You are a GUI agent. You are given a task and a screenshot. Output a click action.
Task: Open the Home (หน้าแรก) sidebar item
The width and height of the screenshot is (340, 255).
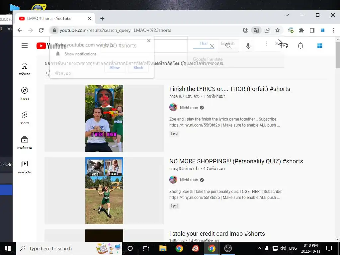click(x=25, y=69)
